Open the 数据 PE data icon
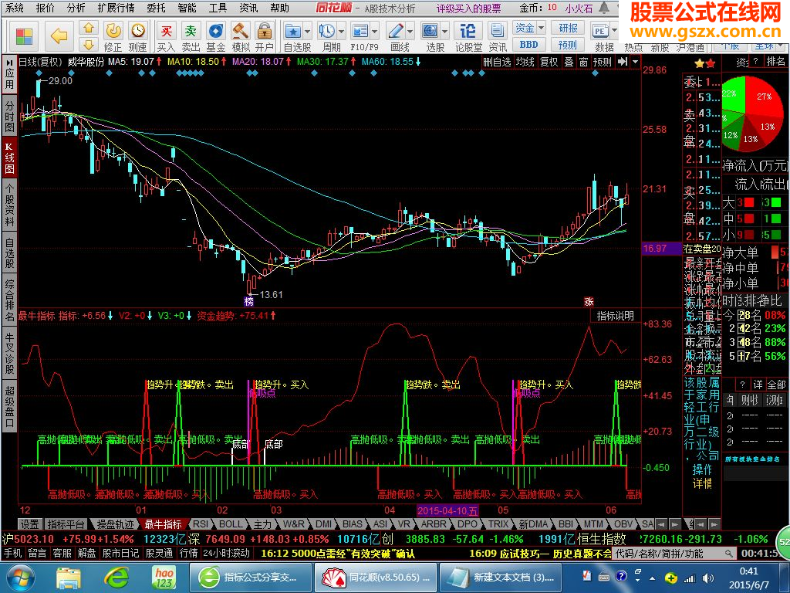790x593 pixels. (x=600, y=31)
